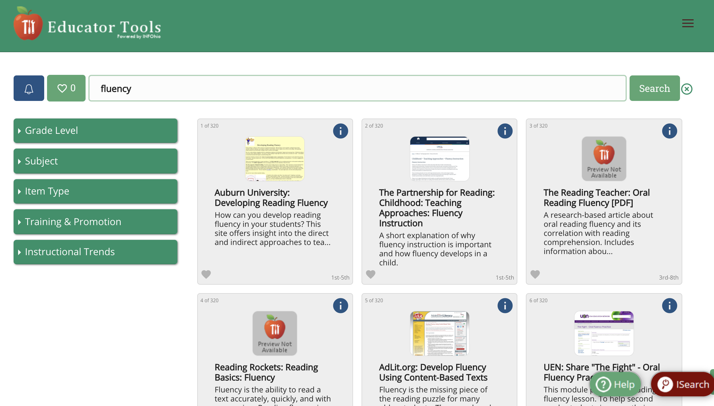Image resolution: width=714 pixels, height=406 pixels.
Task: Expand the Instructional Trends filter
Action: (95, 252)
